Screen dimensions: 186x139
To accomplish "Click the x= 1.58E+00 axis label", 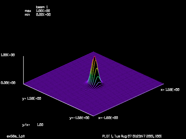I will (170, 90).
